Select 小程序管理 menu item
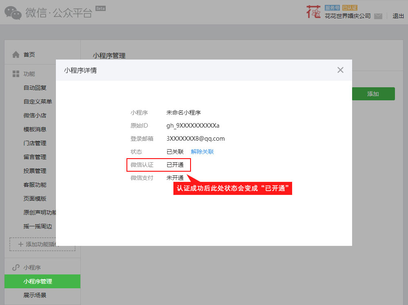Screen dimensions: 408x305 pyautogui.click(x=38, y=281)
